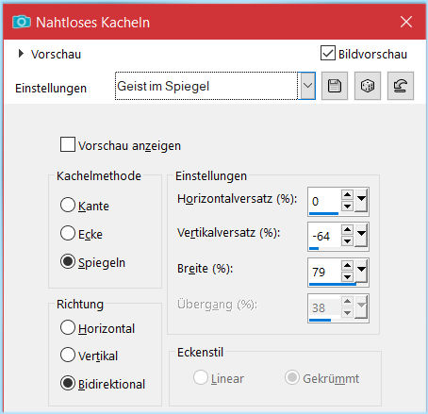Save the current preset with the floppy icon
The height and width of the screenshot is (414, 428).
click(x=335, y=86)
